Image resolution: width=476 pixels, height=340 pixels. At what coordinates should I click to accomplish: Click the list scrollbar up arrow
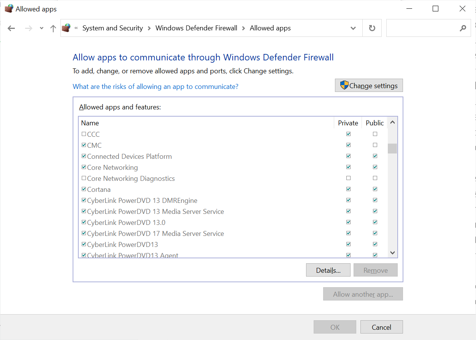(393, 122)
